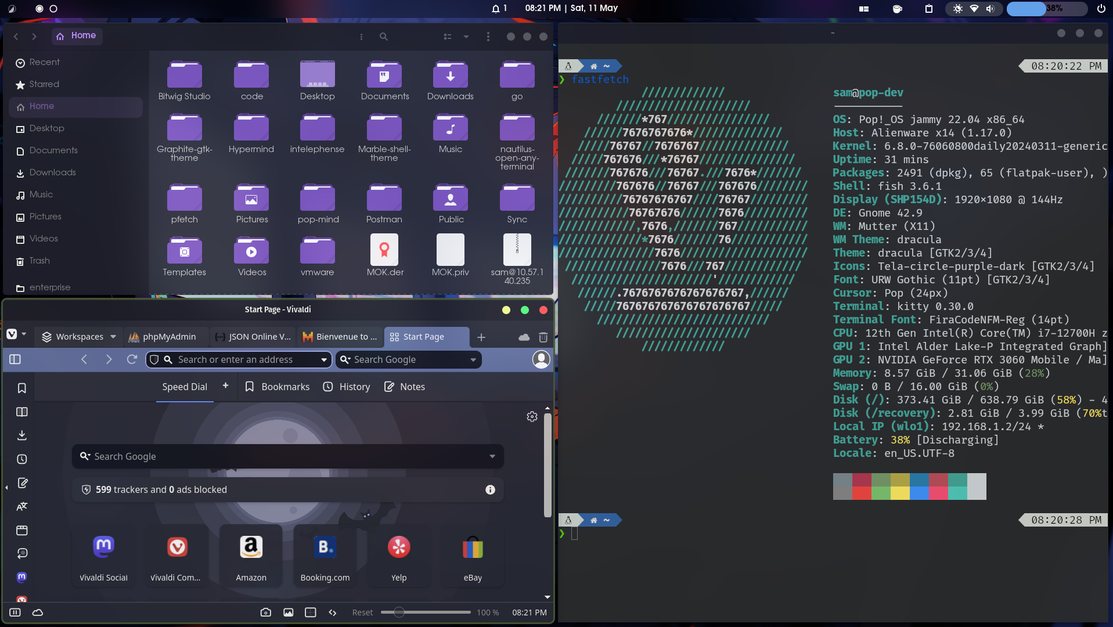
Task: Switch to the phpMyAdmin tab
Action: [165, 337]
